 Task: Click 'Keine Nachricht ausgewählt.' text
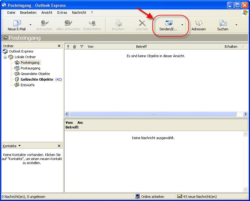click(153, 138)
